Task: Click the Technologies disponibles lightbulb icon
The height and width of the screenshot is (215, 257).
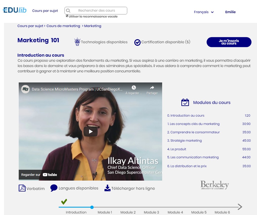Action: [x=77, y=42]
